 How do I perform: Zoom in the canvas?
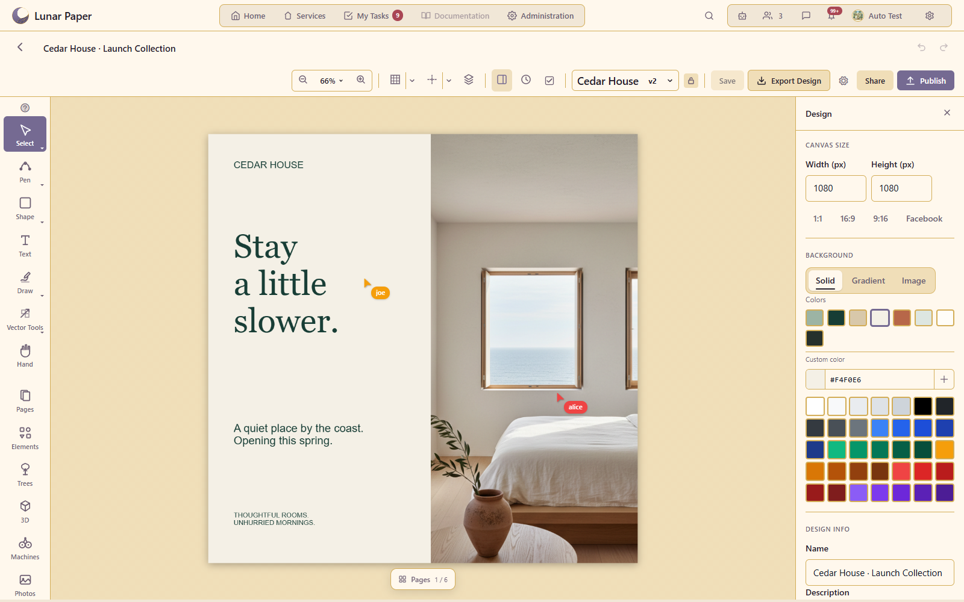coord(361,80)
